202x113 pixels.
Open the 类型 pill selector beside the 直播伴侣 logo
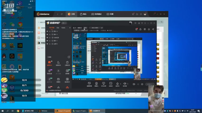pos(64,23)
